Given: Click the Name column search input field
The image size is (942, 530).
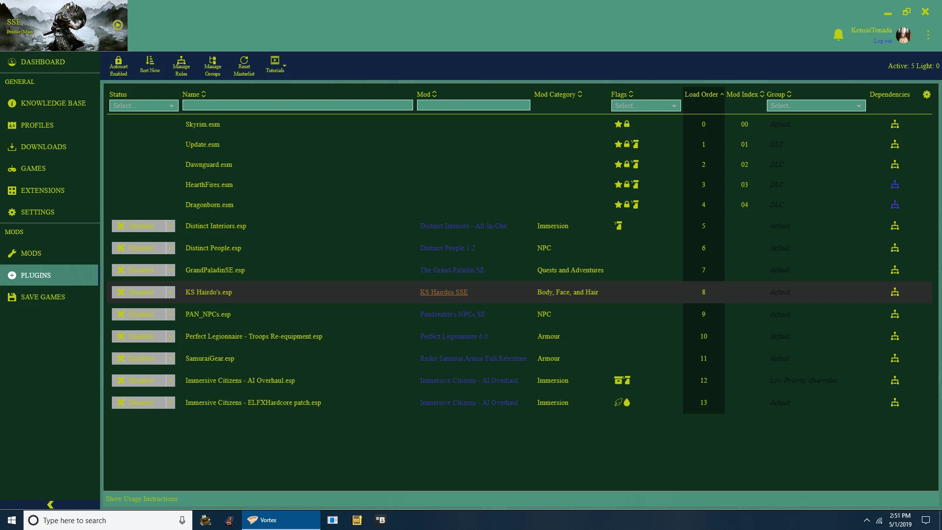Looking at the screenshot, I should (x=298, y=106).
